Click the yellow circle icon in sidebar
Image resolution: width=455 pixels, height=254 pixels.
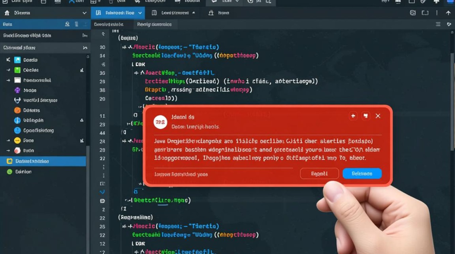[x=17, y=141]
